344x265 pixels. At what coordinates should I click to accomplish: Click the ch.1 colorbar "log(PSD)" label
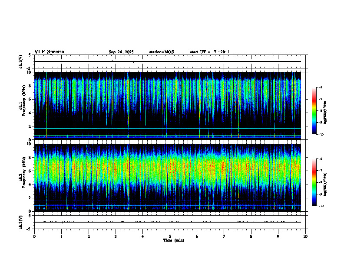pyautogui.click(x=325, y=113)
